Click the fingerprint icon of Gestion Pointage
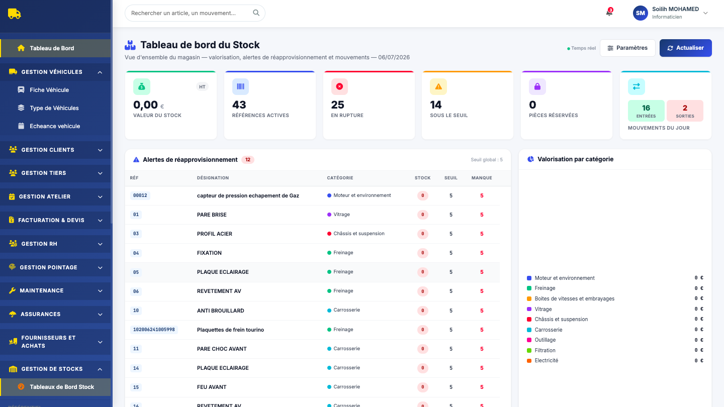724x407 pixels. point(13,267)
